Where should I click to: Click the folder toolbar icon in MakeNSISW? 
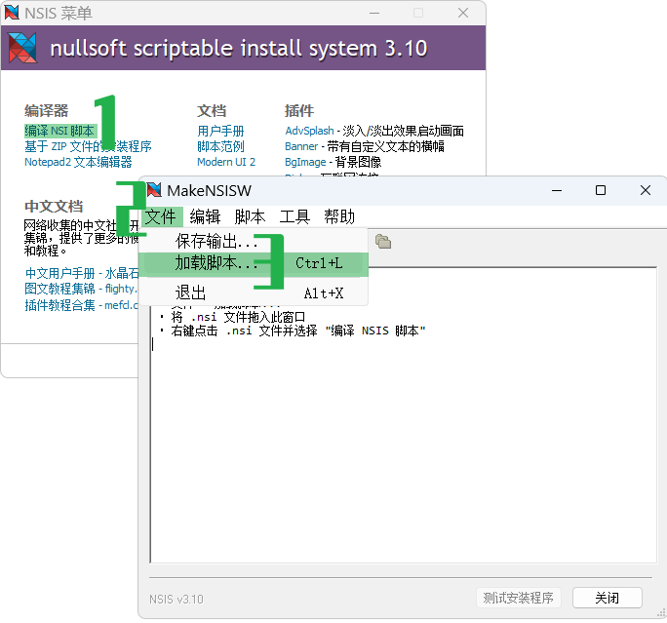[x=383, y=242]
